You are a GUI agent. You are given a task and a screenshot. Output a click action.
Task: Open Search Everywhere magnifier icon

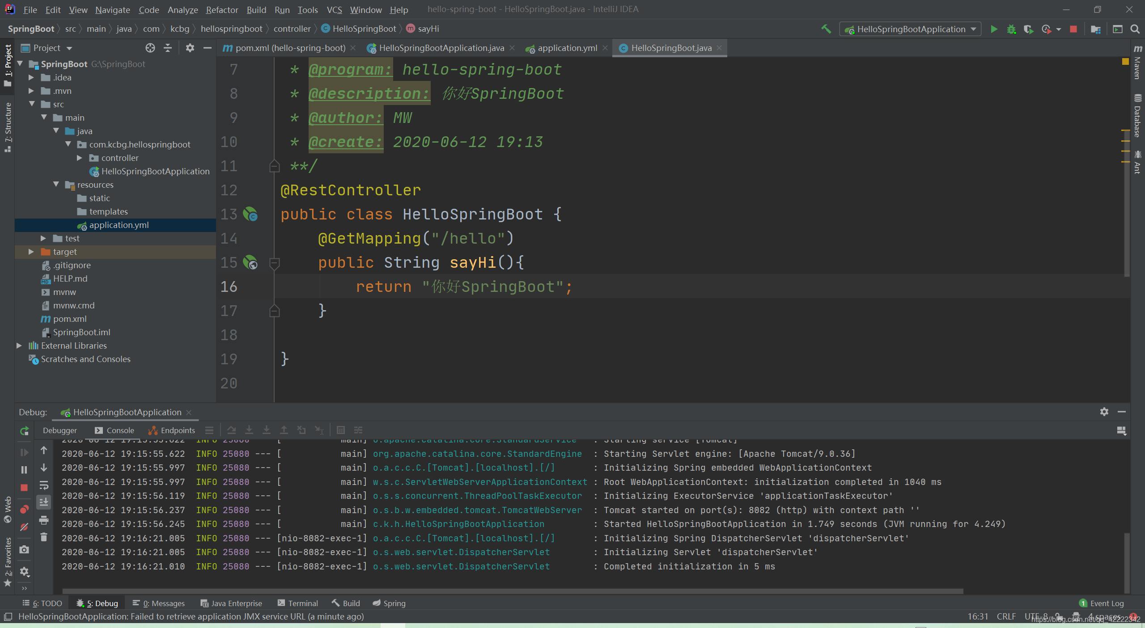coord(1135,29)
